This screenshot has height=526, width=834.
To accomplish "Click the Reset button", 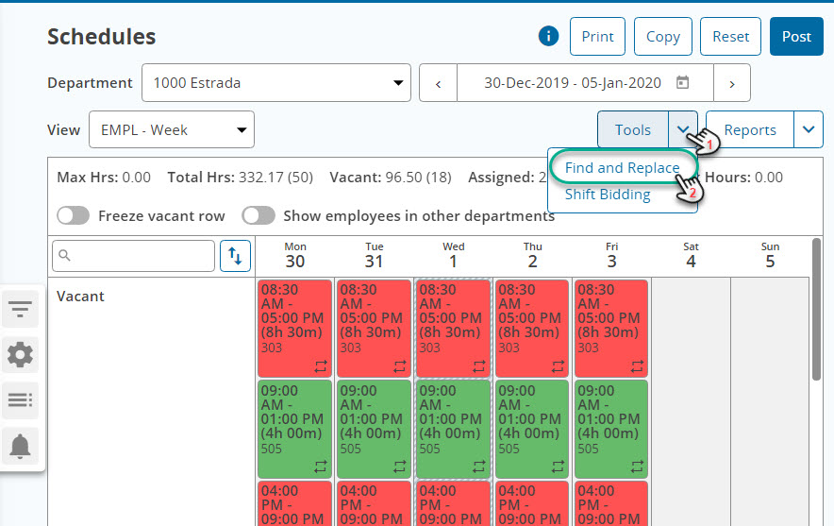I will (x=730, y=36).
